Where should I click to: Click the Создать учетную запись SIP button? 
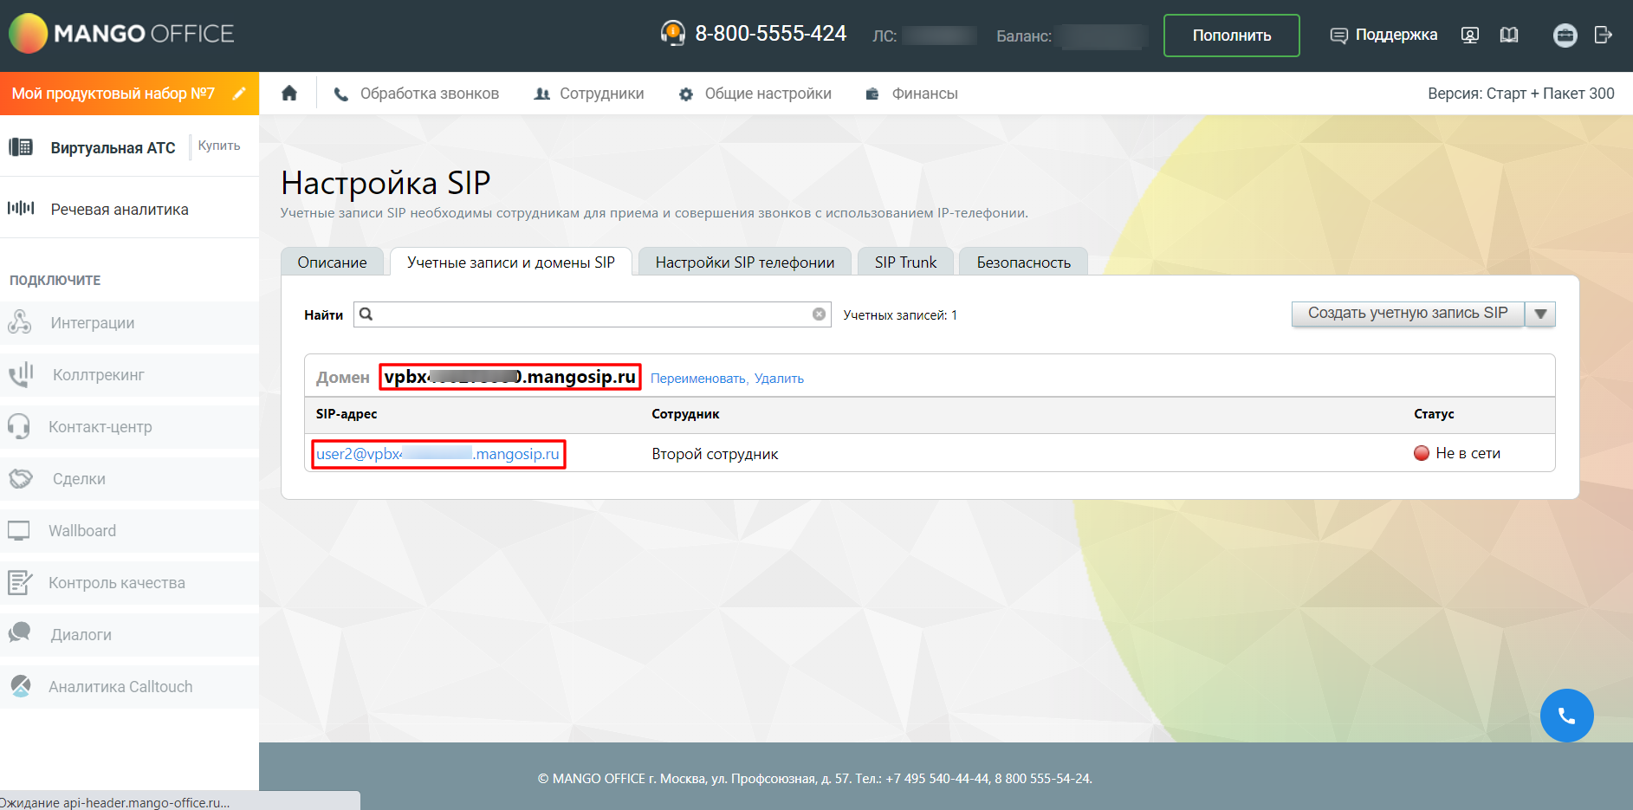point(1407,314)
